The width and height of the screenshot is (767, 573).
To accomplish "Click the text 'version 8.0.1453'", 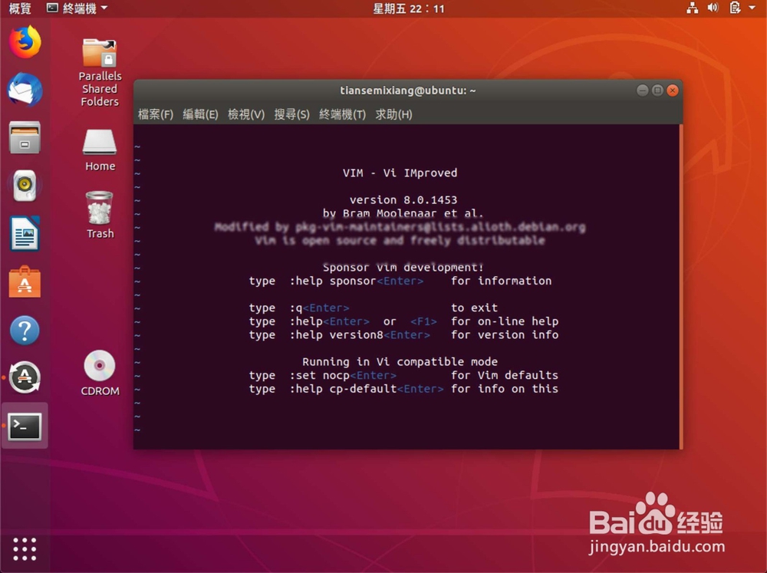I will (403, 199).
